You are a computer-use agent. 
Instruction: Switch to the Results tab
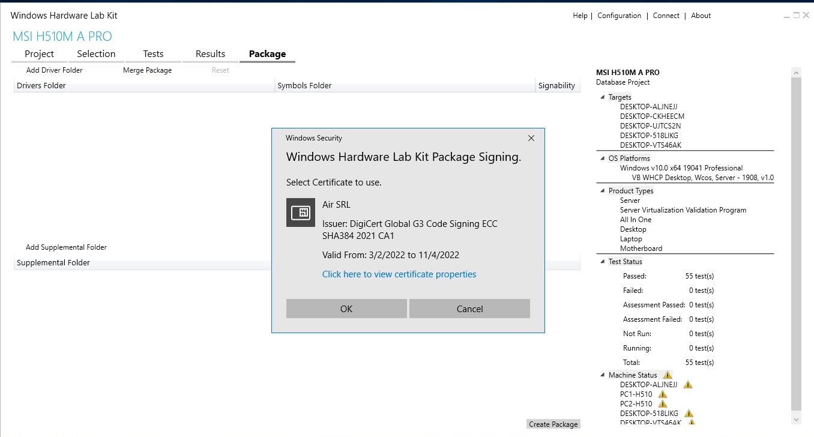pyautogui.click(x=210, y=53)
